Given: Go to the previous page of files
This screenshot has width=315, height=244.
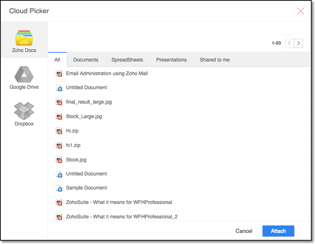Looking at the screenshot, I should coord(290,43).
